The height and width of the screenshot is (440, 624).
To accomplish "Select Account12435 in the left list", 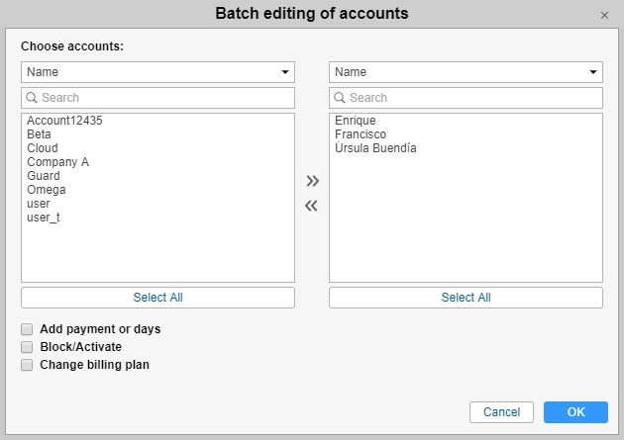I will [64, 121].
